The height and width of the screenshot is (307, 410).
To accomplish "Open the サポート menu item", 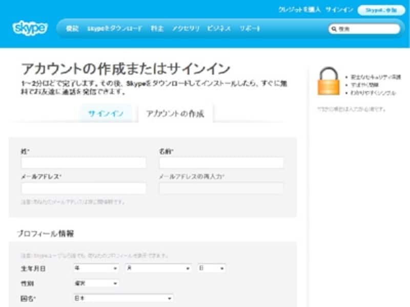I will click(250, 29).
